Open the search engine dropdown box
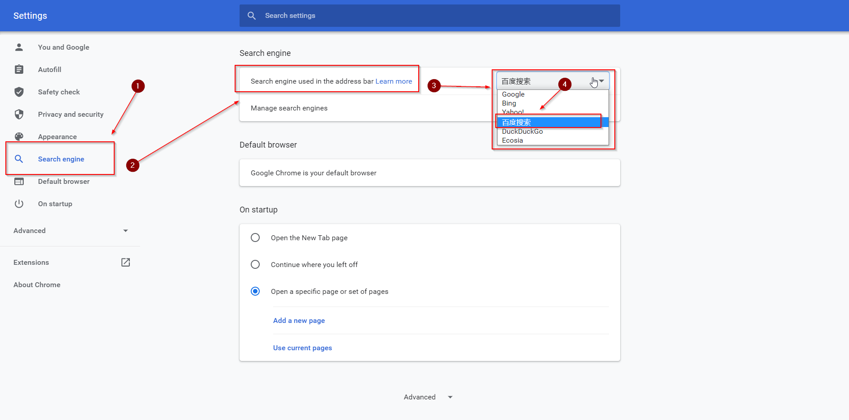Screen dimensions: 849x420 pyautogui.click(x=553, y=81)
